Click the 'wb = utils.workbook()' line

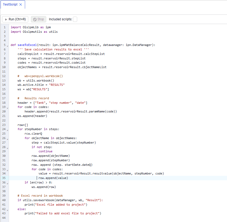pos(36,81)
